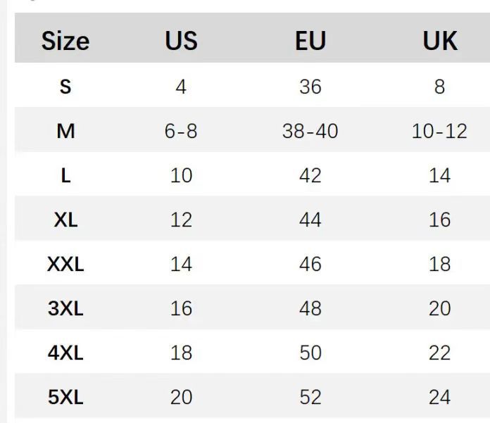Click the UK 10-12 cell for size M
Screen dimensions: 490x423
[439, 131]
